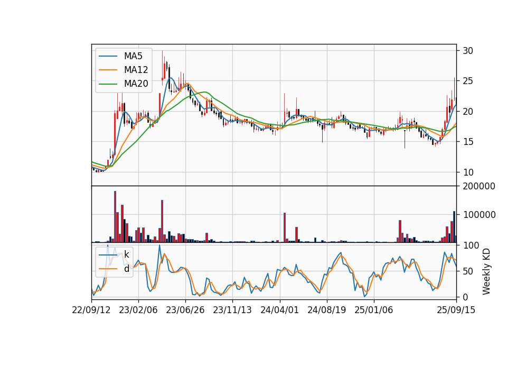Click the price axis value 30
The width and height of the screenshot is (507, 365).
click(468, 51)
